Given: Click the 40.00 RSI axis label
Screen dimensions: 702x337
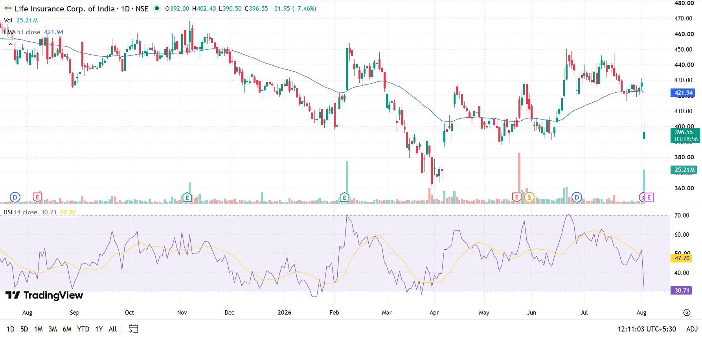Looking at the screenshot, I should coord(682,273).
